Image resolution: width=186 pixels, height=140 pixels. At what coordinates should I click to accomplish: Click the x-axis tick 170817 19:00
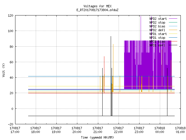pos(56,130)
